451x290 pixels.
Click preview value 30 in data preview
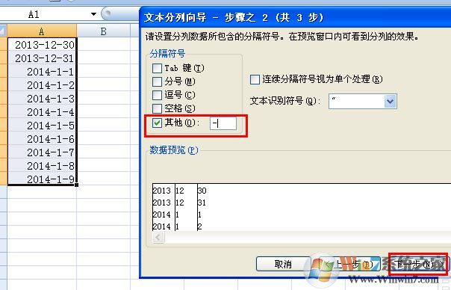point(202,191)
